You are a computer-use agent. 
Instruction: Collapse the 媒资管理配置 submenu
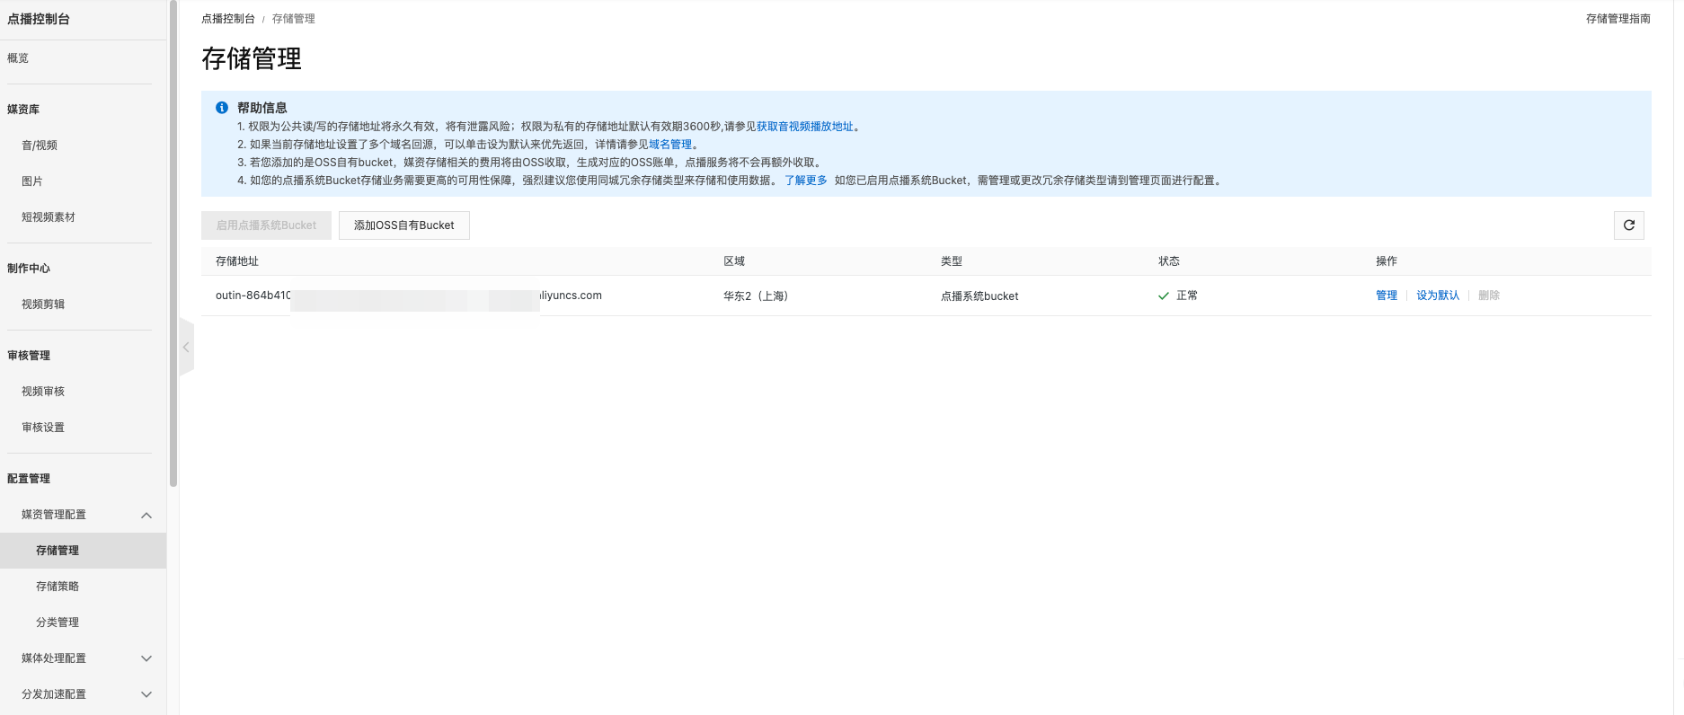146,515
